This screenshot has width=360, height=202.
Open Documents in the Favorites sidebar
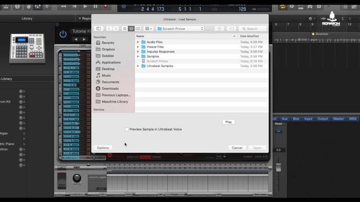(110, 82)
